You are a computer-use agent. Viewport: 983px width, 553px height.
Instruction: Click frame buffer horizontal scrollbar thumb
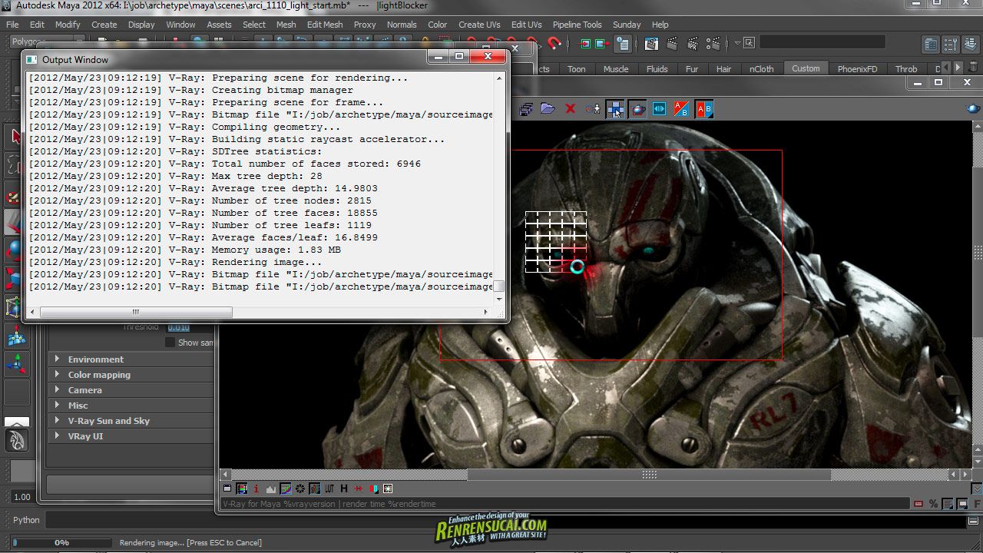(x=650, y=475)
